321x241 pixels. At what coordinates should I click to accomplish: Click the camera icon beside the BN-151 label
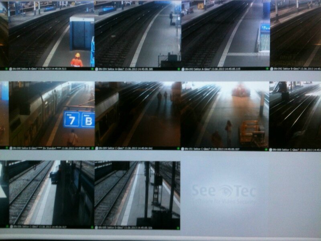click(x=183, y=149)
